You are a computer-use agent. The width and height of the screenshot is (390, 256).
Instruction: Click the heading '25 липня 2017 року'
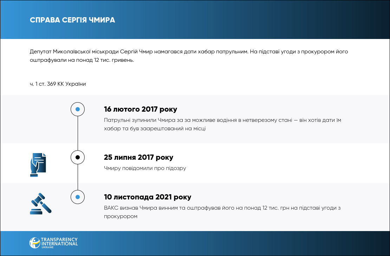(138, 157)
